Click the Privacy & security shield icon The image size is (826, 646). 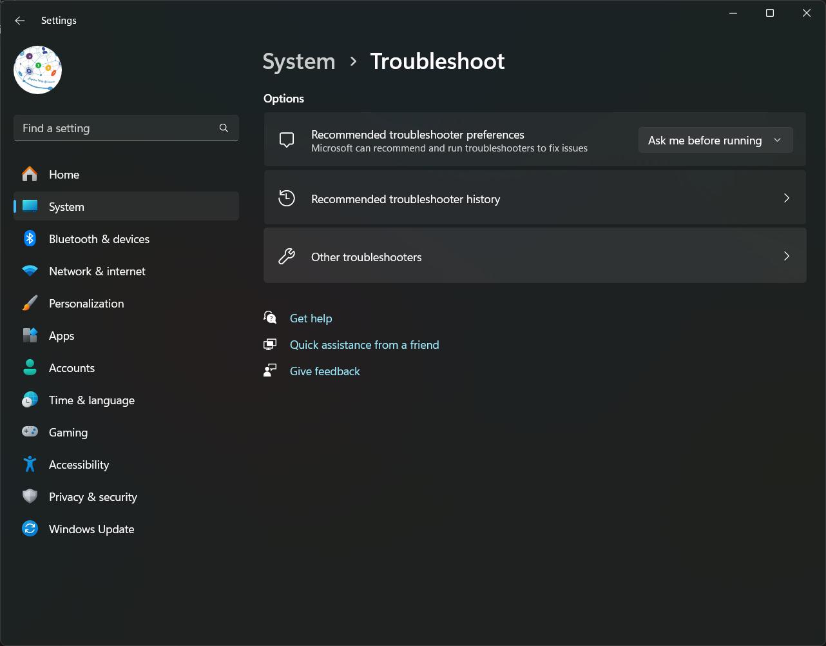point(30,496)
